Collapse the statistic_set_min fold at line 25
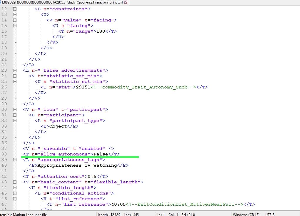The image size is (300, 216). coord(14,81)
